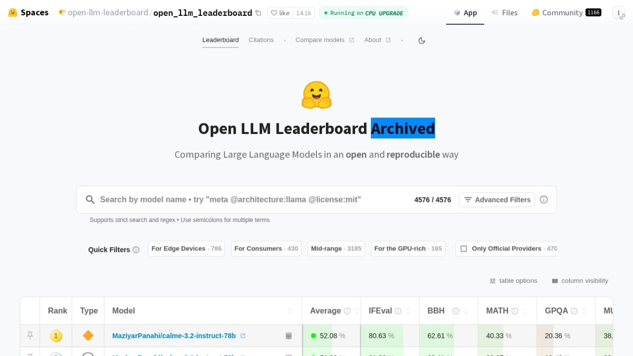Screen dimensions: 633x356
Task: Open the open-llm-leaderboard organization link
Action: [108, 13]
